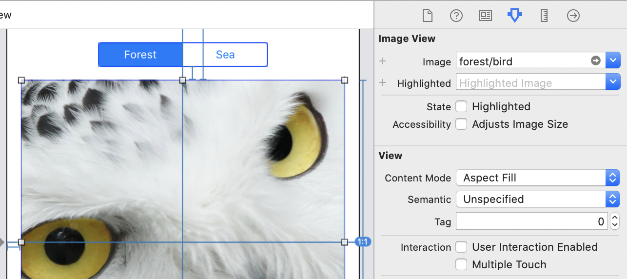Switch to the Sea segment
This screenshot has height=279, width=627.
pos(225,55)
